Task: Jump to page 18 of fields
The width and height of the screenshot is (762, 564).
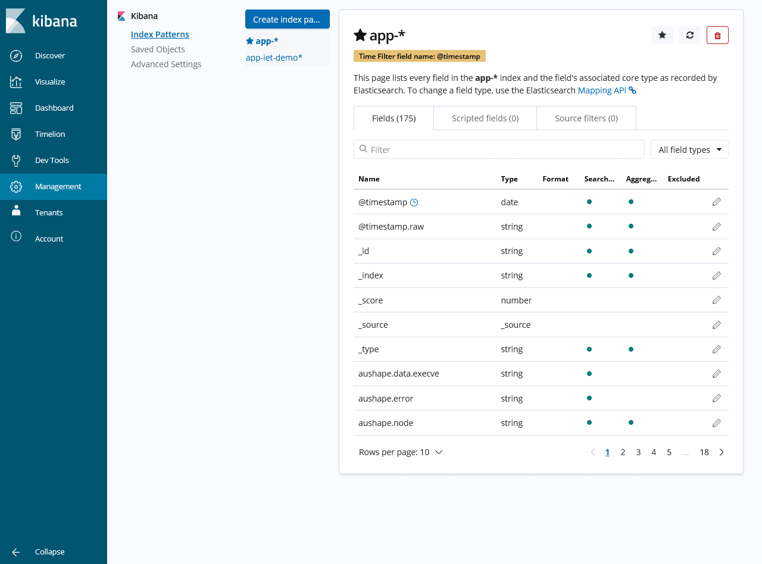Action: (704, 452)
